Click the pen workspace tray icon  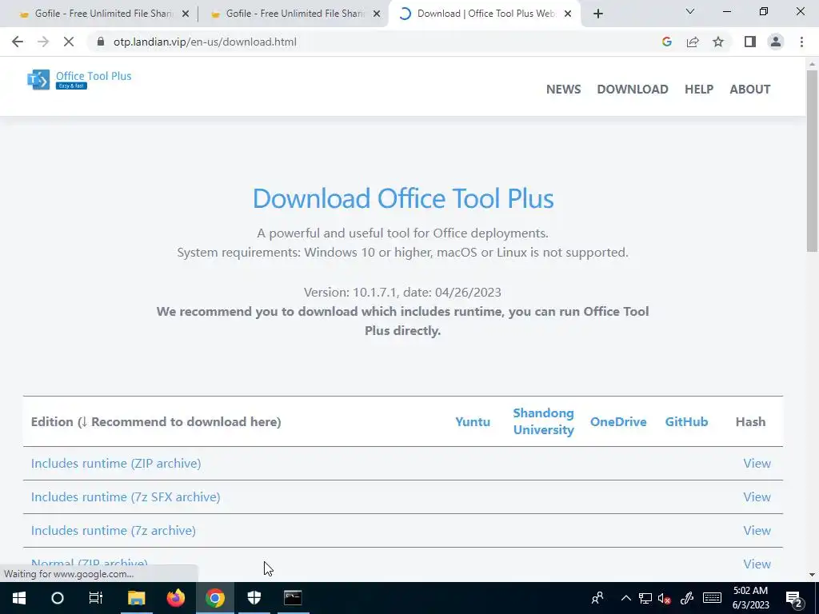(x=687, y=598)
